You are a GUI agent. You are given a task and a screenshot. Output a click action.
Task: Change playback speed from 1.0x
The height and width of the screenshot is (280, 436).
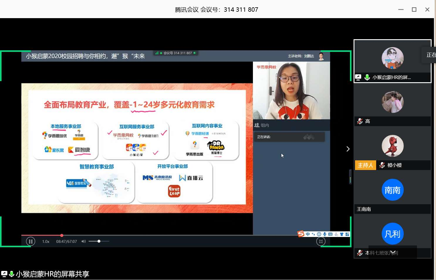pyautogui.click(x=46, y=241)
